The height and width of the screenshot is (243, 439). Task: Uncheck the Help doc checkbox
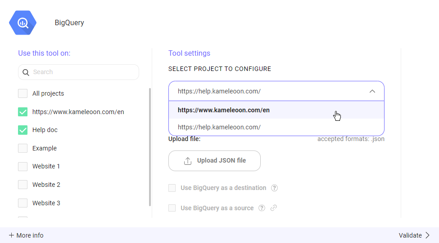pos(23,130)
